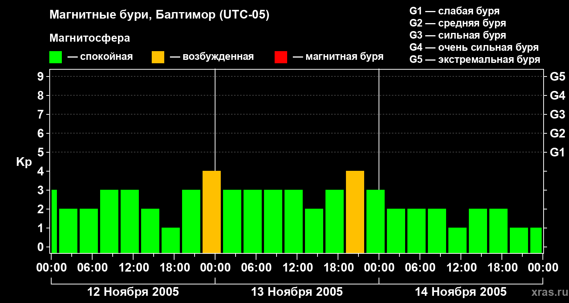The width and height of the screenshot is (569, 303).
Task: Click the 'Магнитосфера' heading
Action: tap(90, 38)
